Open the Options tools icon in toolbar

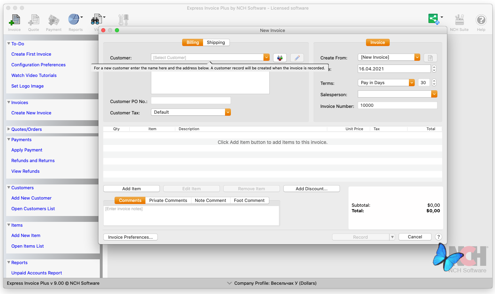[x=123, y=20]
